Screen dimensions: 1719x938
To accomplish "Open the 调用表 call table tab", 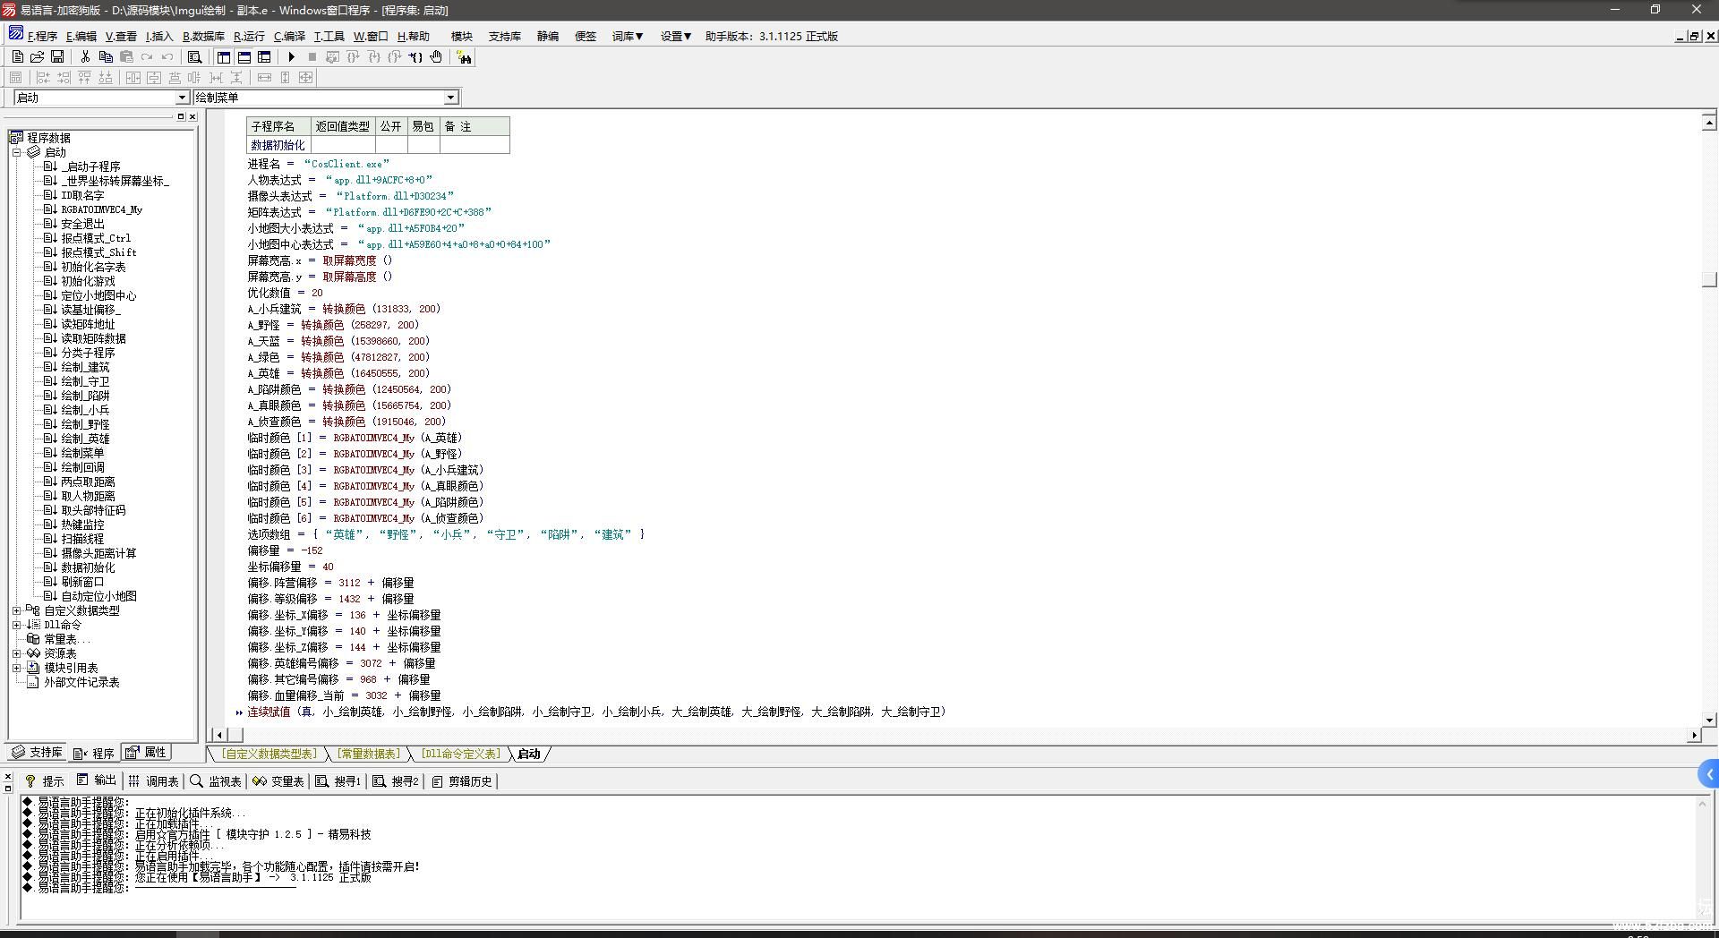I will 153,781.
